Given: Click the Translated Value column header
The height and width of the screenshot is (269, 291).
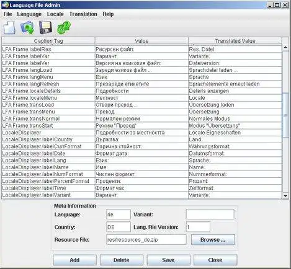Looking at the screenshot, I should pos(235,41).
